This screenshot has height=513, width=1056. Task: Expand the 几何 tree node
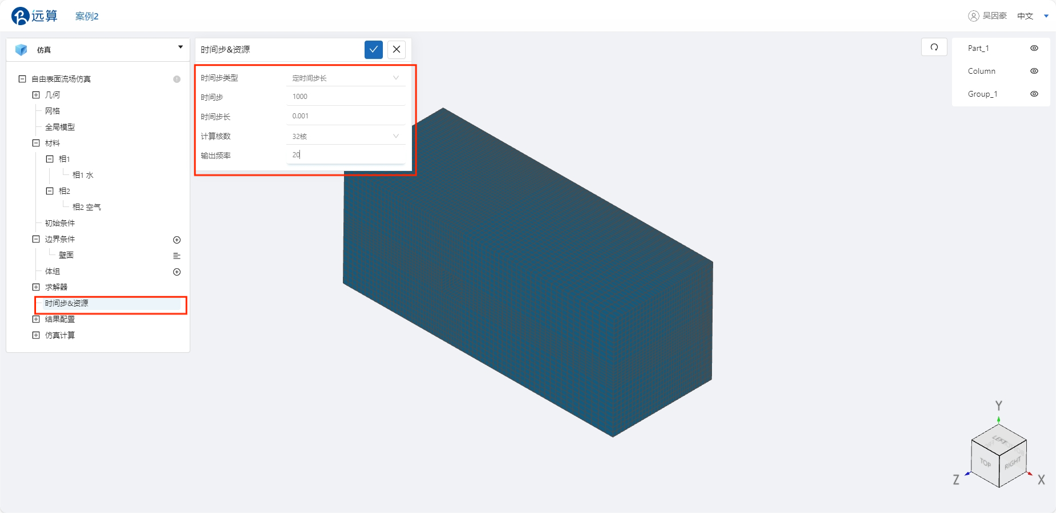coord(36,95)
